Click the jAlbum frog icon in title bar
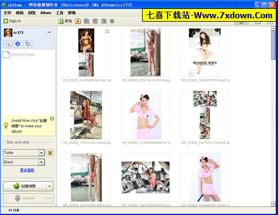 [3, 4]
